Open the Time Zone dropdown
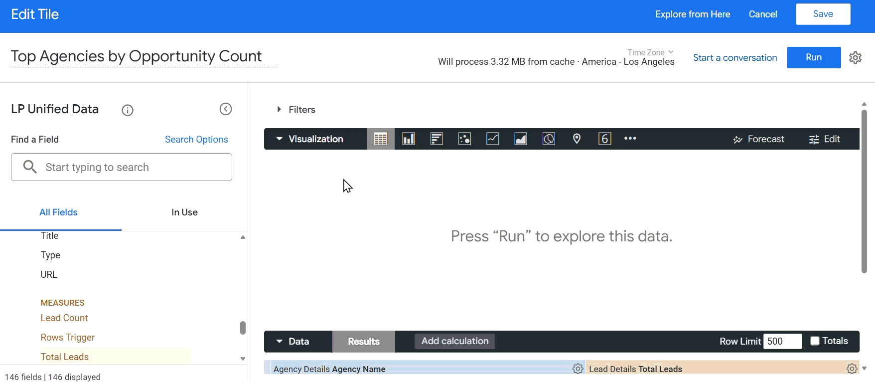Image resolution: width=875 pixels, height=382 pixels. coord(651,52)
